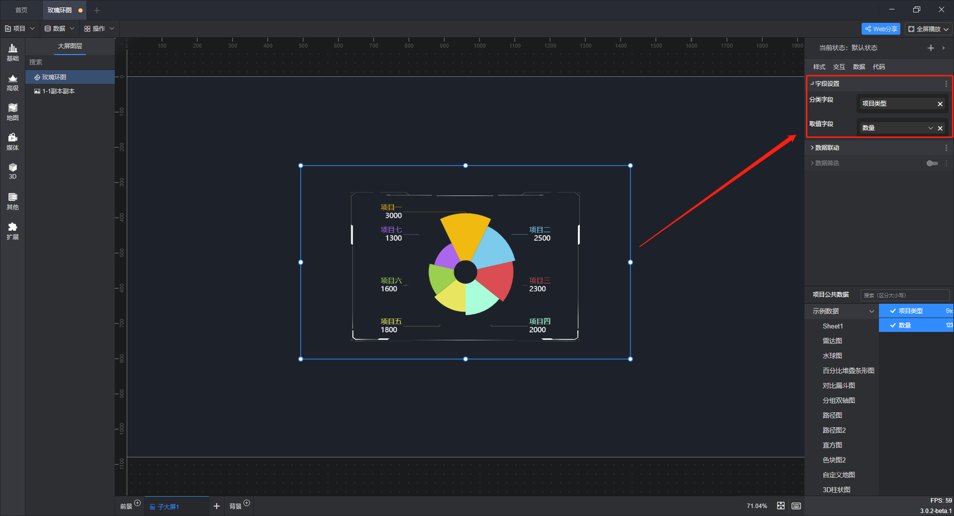Open the 数据 dropdown menu

59,29
